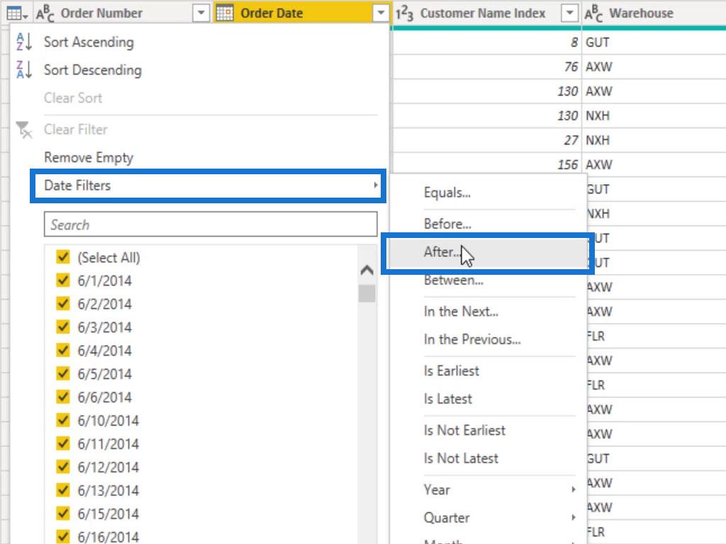The height and width of the screenshot is (544, 726).
Task: Uncheck the 6/2/2014 checkbox
Action: pyautogui.click(x=62, y=303)
